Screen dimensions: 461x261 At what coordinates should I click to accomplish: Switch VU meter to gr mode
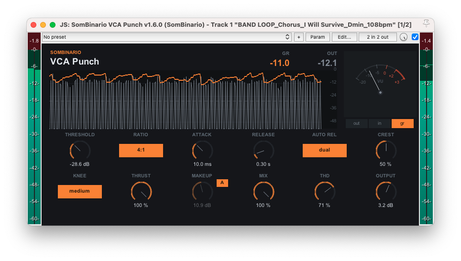point(402,123)
